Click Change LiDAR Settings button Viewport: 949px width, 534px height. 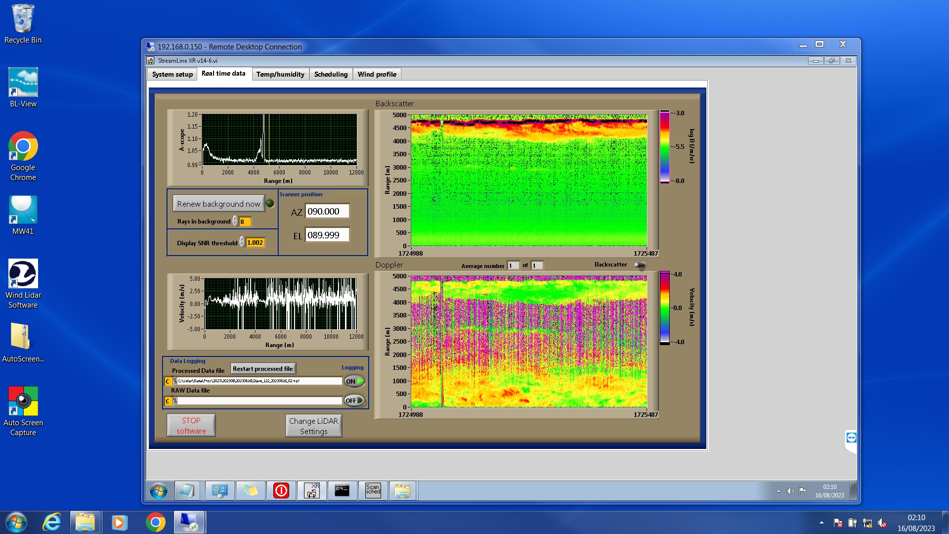313,426
